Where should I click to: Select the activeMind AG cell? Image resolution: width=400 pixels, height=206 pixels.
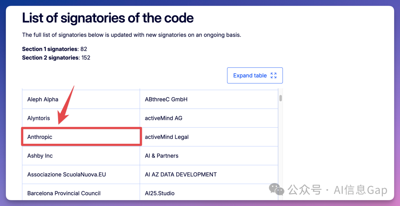click(x=209, y=118)
